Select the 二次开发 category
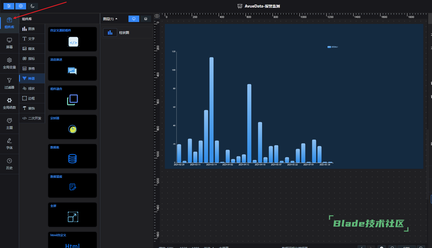This screenshot has width=432, height=248. point(32,118)
